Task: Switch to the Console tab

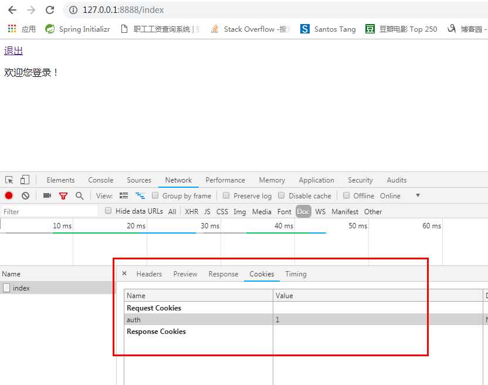Action: pyautogui.click(x=100, y=180)
